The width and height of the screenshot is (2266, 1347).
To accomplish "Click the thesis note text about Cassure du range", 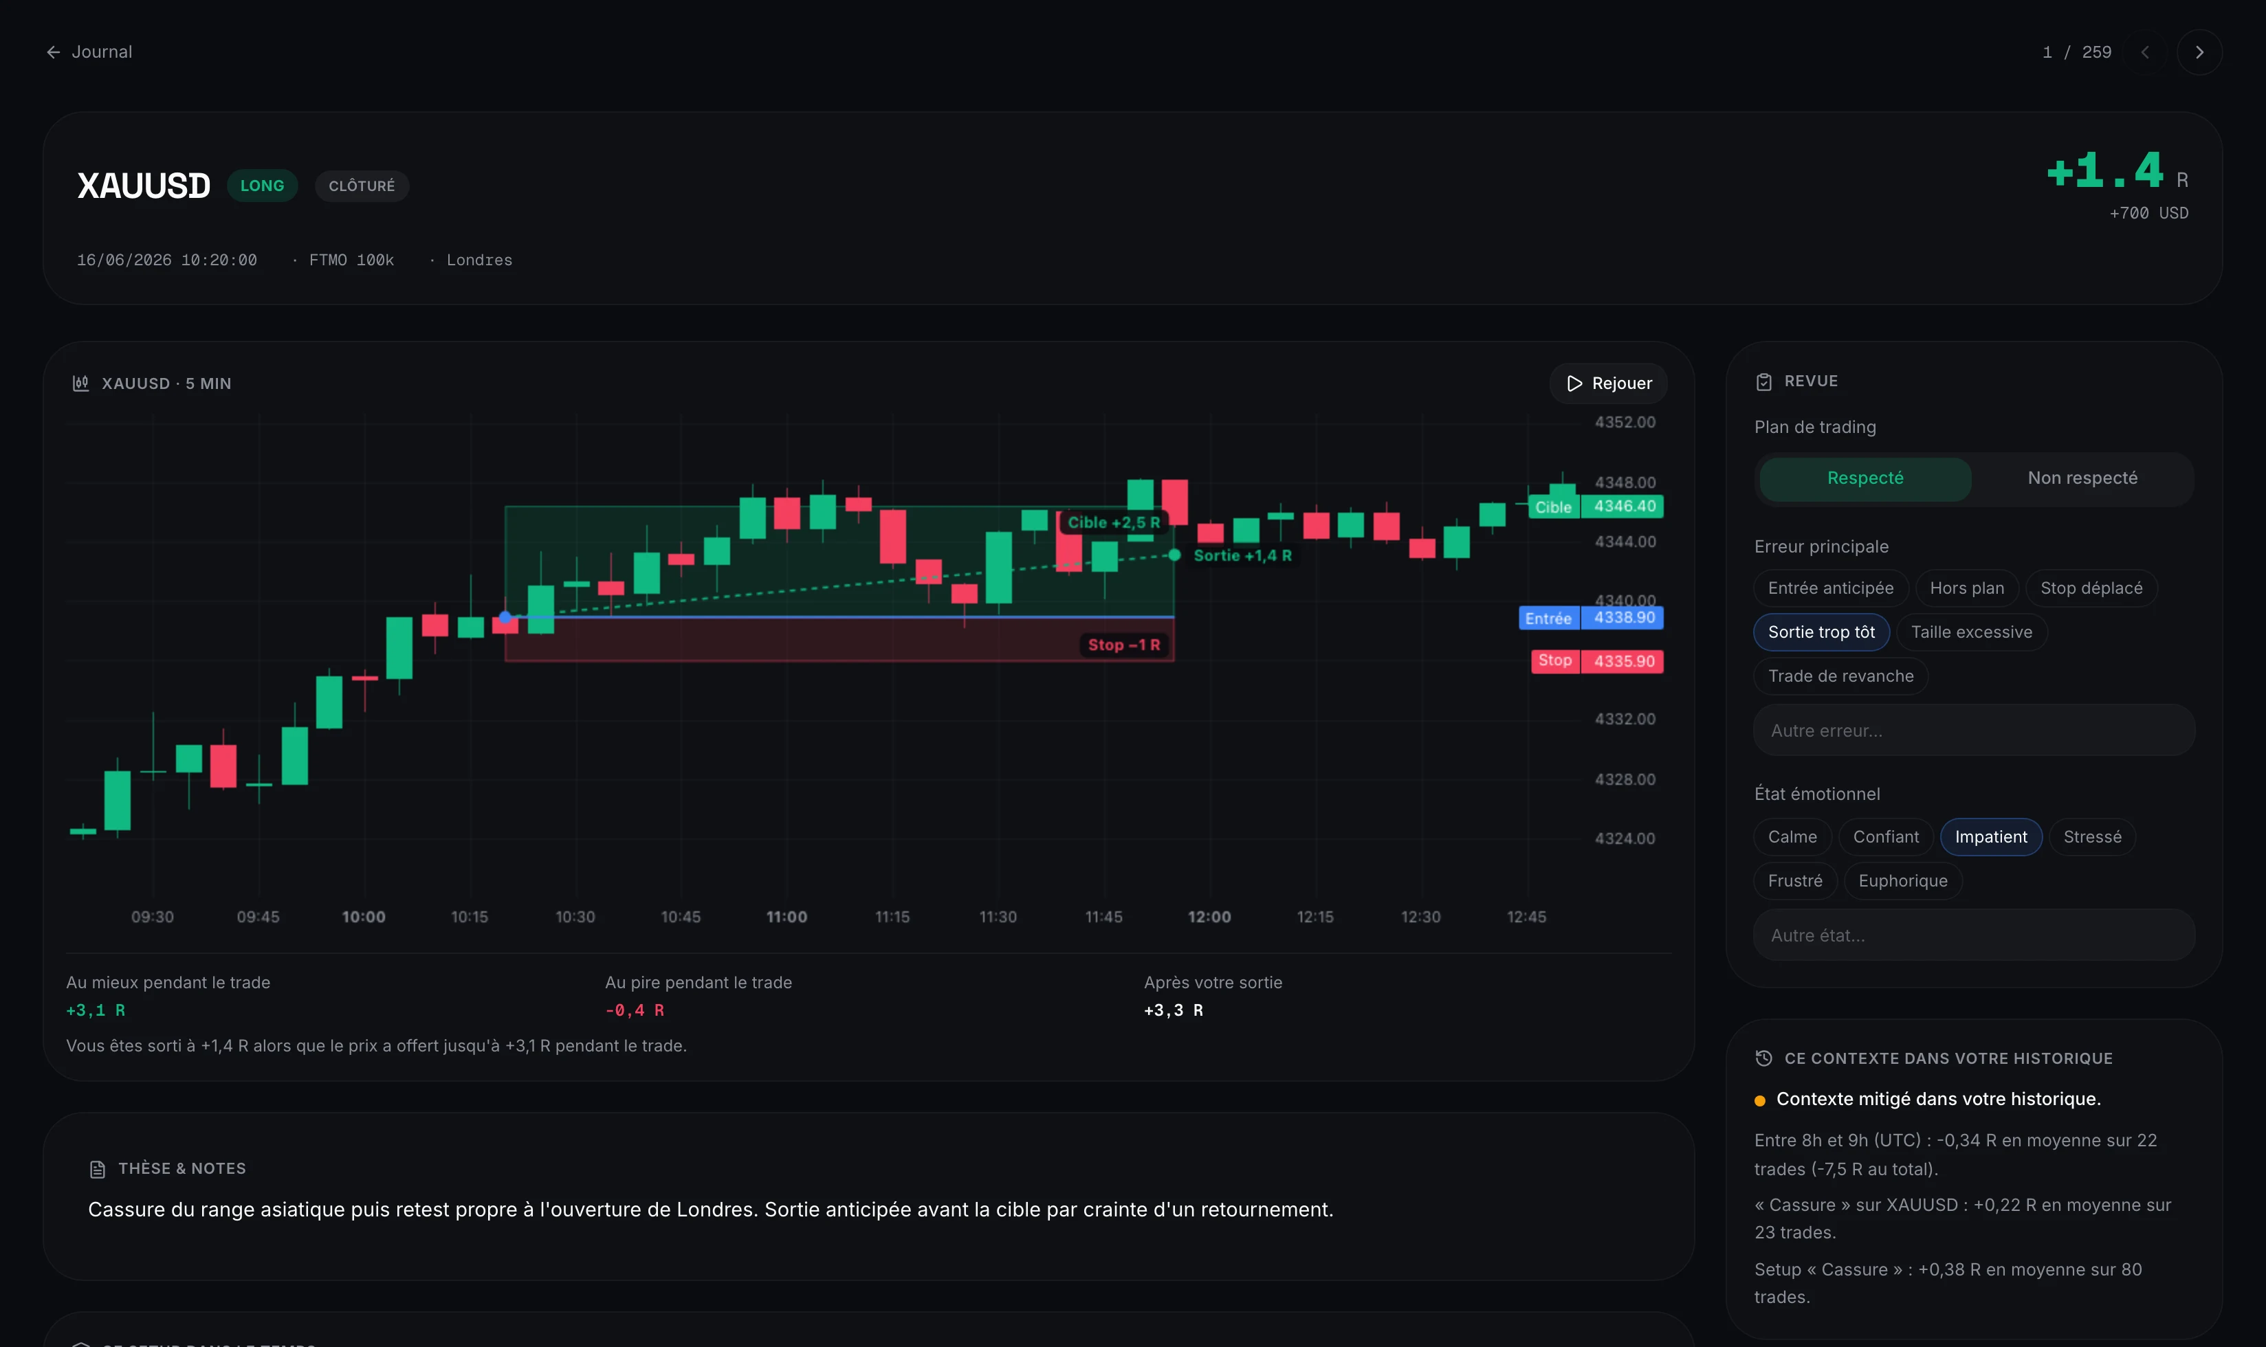I will [710, 1210].
